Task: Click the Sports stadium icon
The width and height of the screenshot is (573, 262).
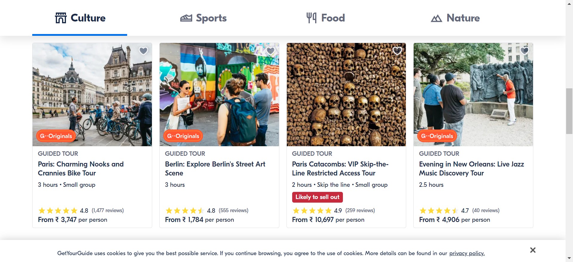Action: click(x=186, y=18)
